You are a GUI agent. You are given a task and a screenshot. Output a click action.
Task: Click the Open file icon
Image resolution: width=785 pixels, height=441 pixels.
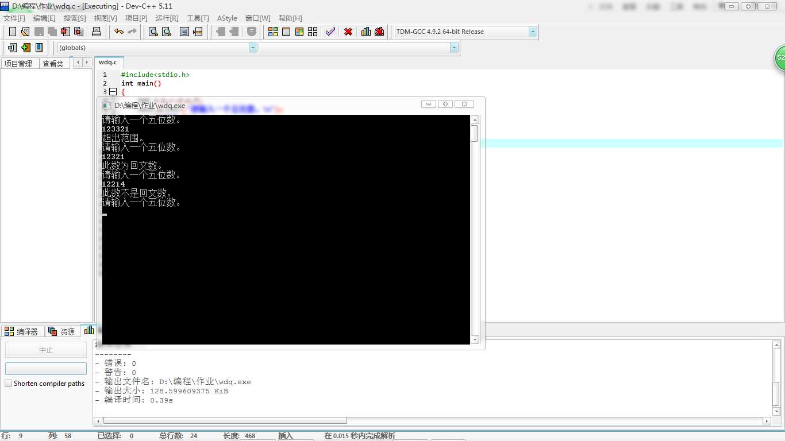pyautogui.click(x=25, y=32)
